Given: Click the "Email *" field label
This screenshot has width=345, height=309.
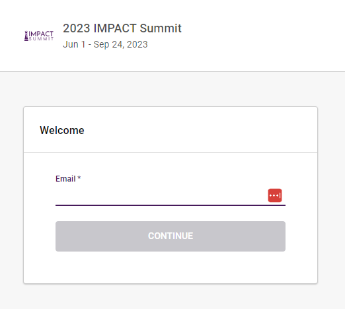Looking at the screenshot, I should [68, 178].
